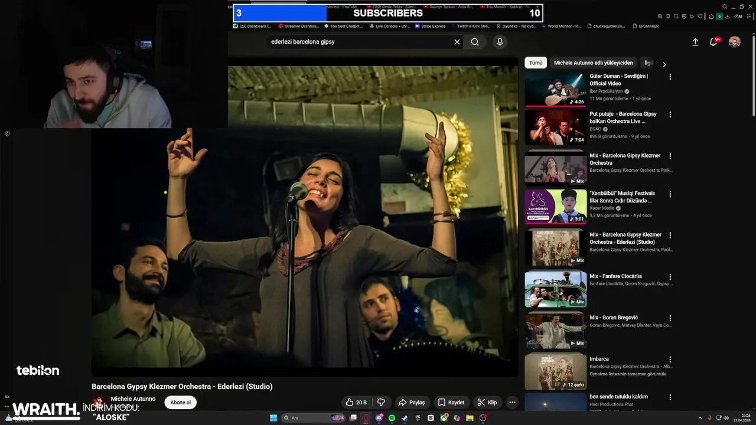Share the video via Paylaş

pyautogui.click(x=412, y=403)
